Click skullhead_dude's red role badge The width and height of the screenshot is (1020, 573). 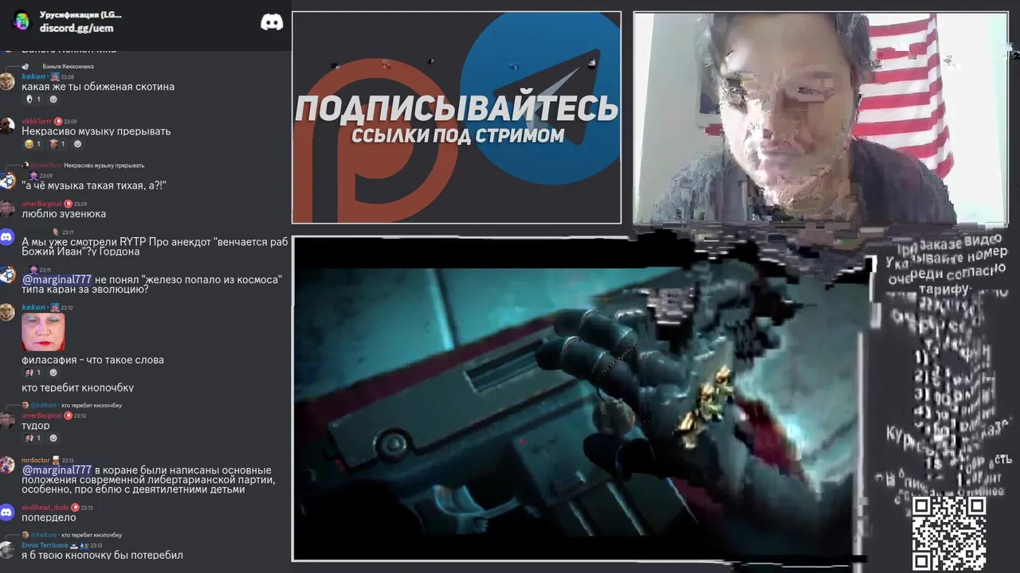76,508
